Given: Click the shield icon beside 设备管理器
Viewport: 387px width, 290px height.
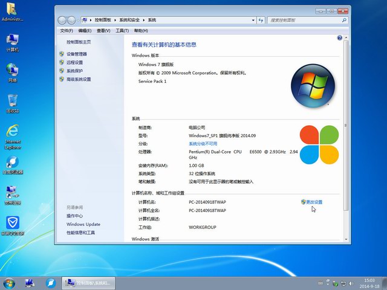Looking at the screenshot, I should pos(62,54).
